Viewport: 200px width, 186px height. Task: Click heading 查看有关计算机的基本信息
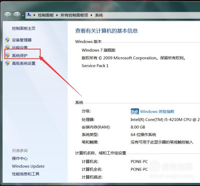[x=107, y=31]
